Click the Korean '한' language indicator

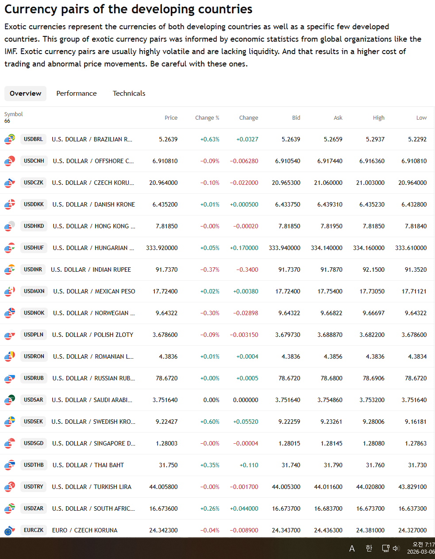(x=369, y=548)
